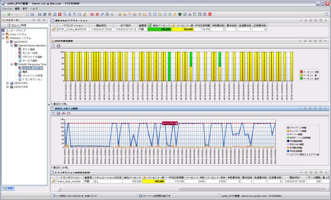Viewport: 331px width, 200px height.
Task: Select エンタープライズ in the navigator tree
Action: [16, 31]
